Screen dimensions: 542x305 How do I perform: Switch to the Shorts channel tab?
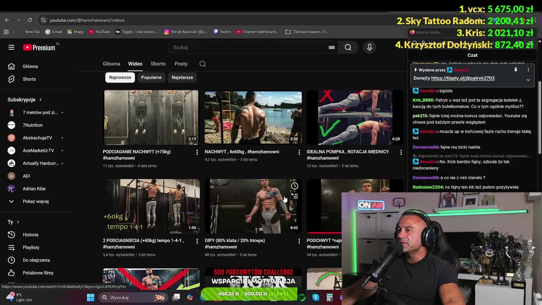point(158,64)
